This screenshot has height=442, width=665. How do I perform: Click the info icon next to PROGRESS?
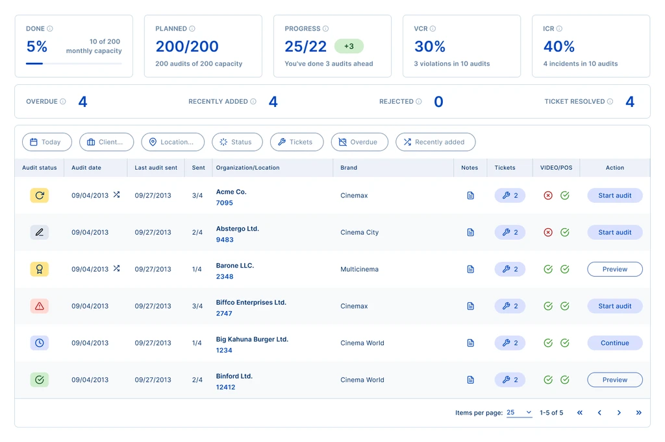326,29
